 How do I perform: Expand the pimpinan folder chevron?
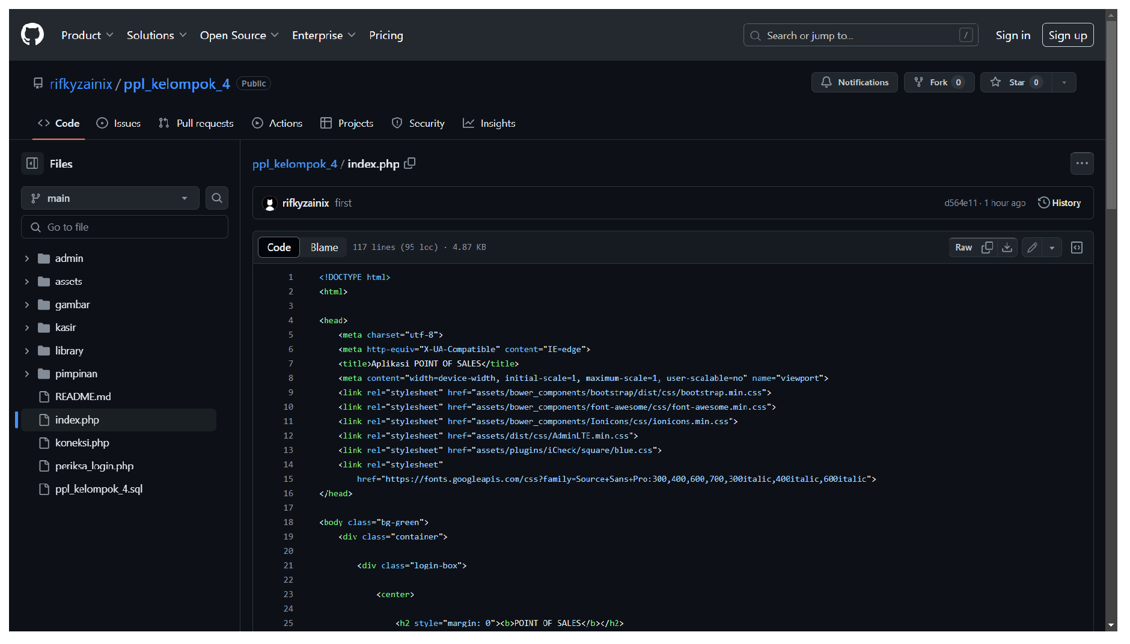pos(27,374)
